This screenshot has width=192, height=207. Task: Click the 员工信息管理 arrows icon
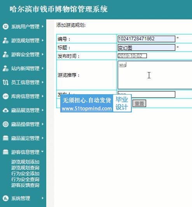pyautogui.click(x=5, y=83)
